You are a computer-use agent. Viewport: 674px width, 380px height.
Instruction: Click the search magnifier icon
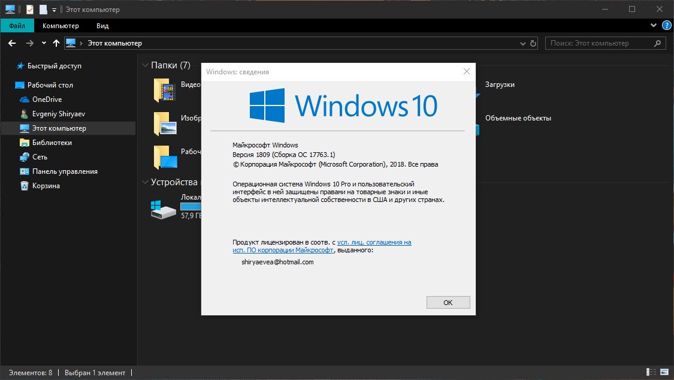(x=657, y=43)
